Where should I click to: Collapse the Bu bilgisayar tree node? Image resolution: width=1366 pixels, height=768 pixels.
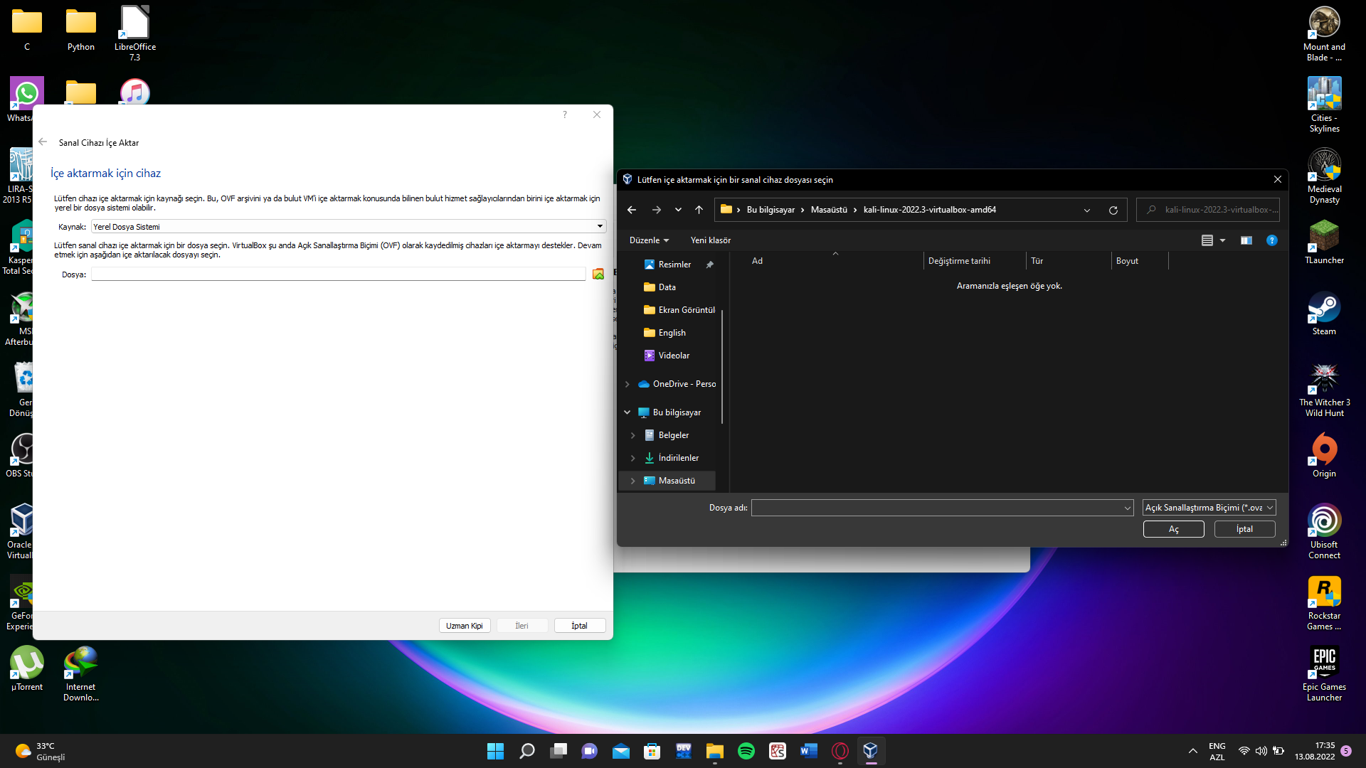[627, 412]
